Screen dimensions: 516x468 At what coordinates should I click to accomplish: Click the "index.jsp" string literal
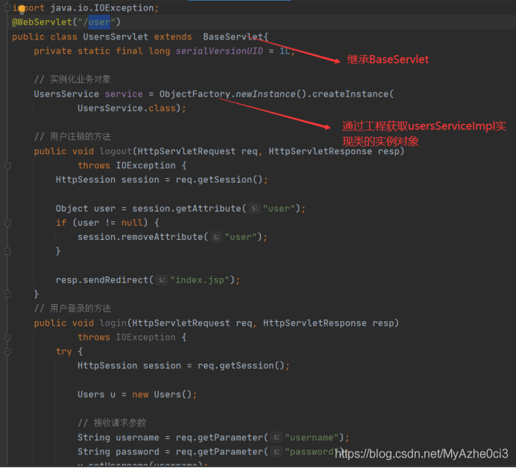200,280
